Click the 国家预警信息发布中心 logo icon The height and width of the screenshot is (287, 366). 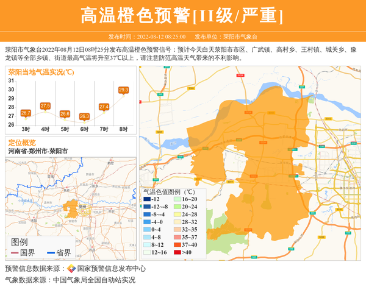click(71, 268)
